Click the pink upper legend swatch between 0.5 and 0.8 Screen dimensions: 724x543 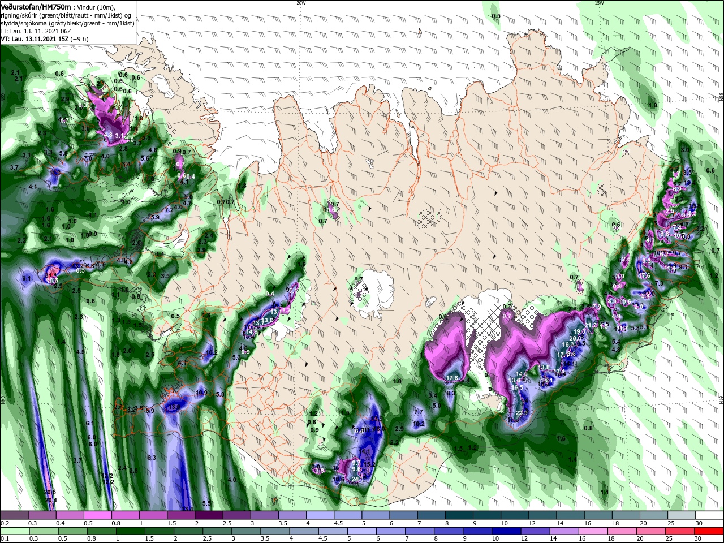tap(97, 515)
